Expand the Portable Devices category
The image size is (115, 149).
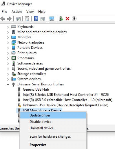(8, 48)
